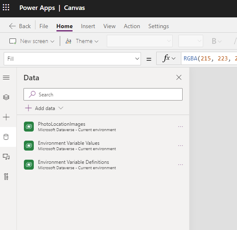Click the Search field in Data panel
Screen dimensions: 237x230
click(x=103, y=94)
